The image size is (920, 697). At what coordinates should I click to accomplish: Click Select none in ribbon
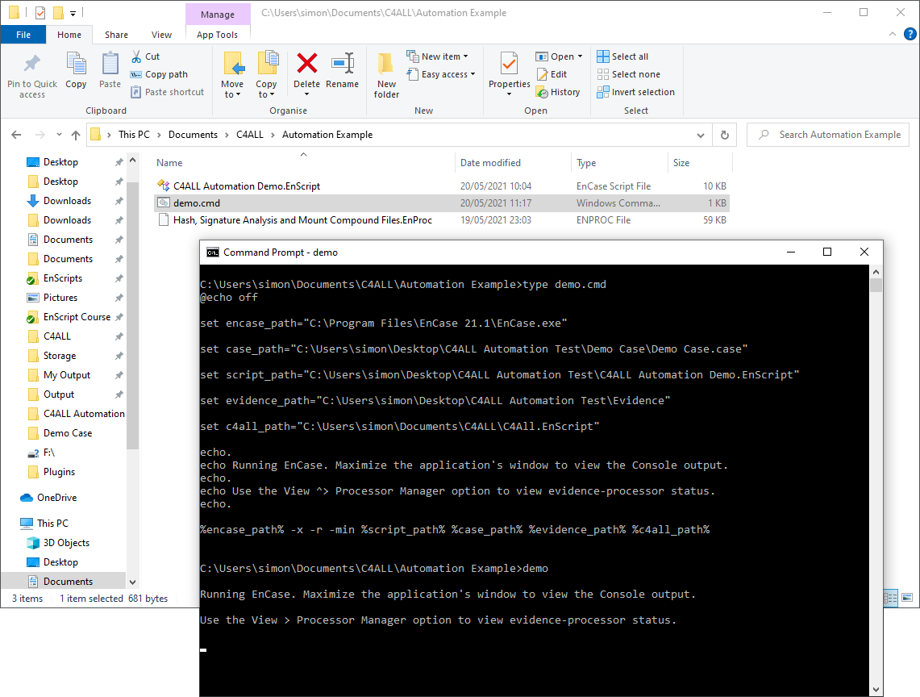(628, 74)
